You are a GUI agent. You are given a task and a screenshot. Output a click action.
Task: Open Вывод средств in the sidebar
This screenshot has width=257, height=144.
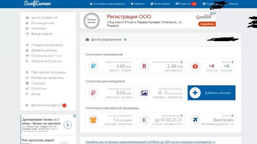42,34
